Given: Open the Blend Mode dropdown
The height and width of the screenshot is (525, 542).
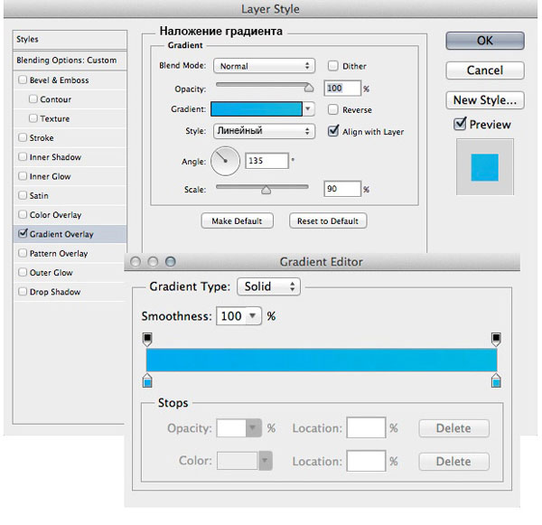Looking at the screenshot, I should click(x=264, y=66).
